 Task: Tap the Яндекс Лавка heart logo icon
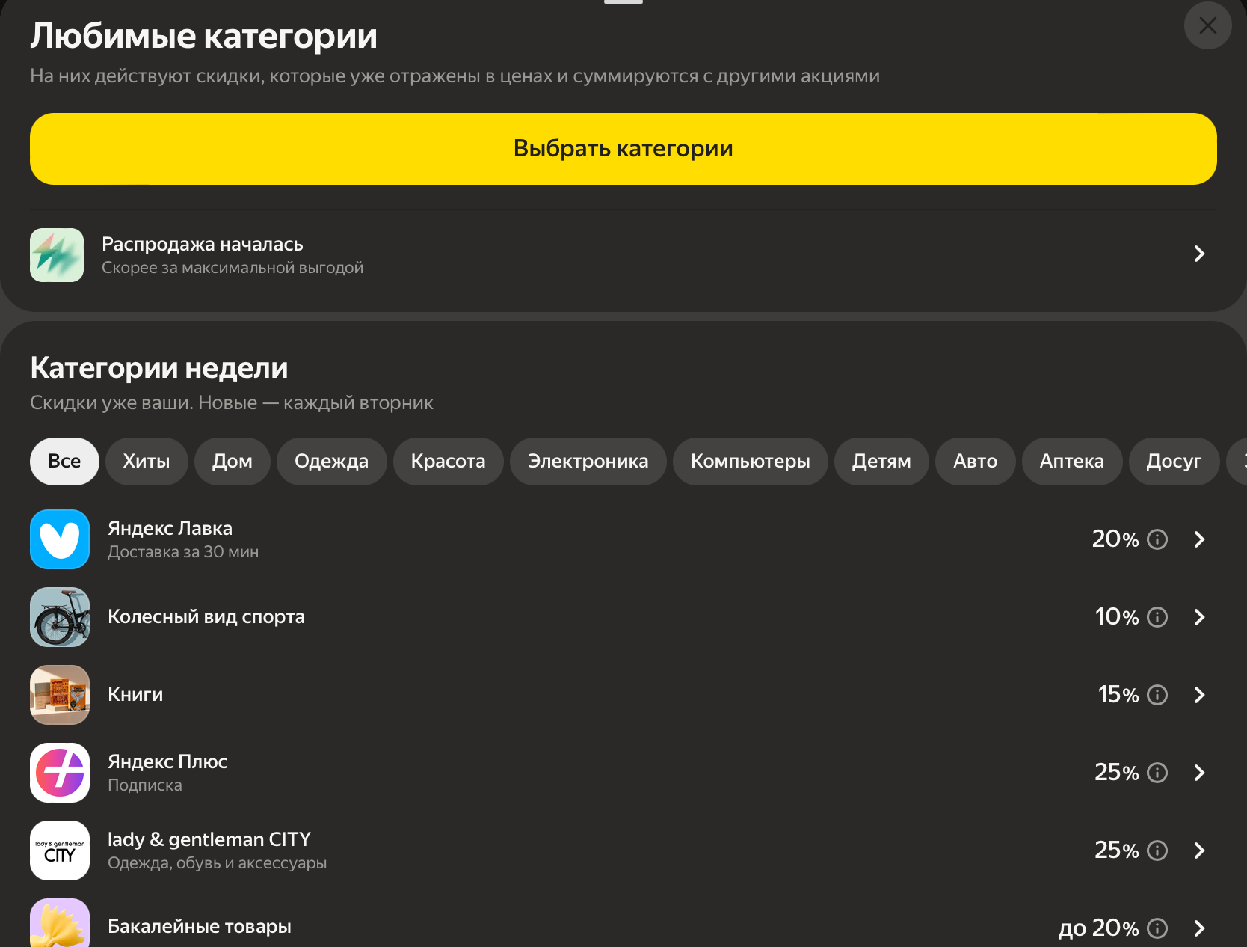point(60,539)
